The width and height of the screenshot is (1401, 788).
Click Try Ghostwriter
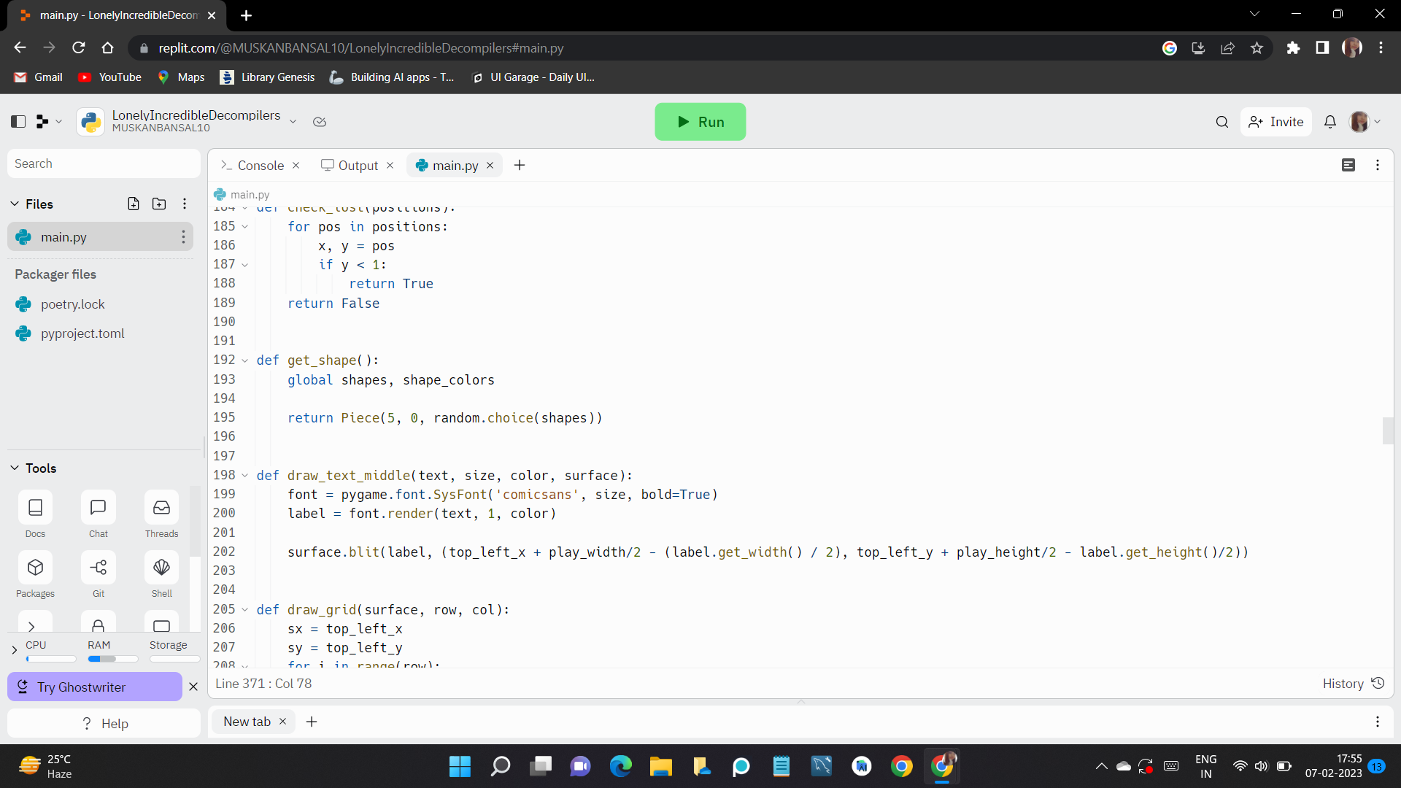click(x=95, y=687)
